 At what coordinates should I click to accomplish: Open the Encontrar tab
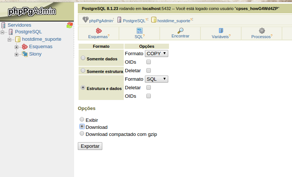tap(180, 33)
